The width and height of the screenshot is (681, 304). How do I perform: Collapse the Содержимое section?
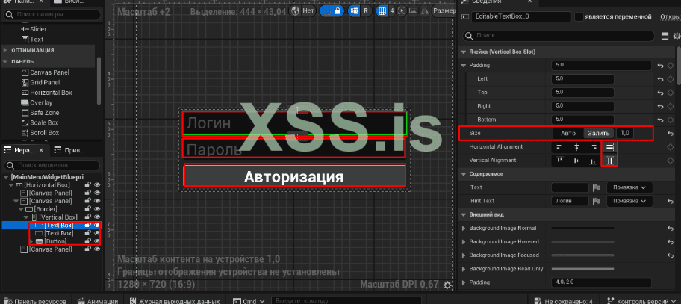tap(463, 174)
